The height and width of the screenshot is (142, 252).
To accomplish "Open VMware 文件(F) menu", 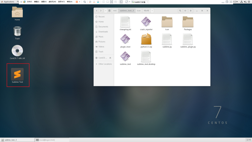I will [x=29, y=2].
